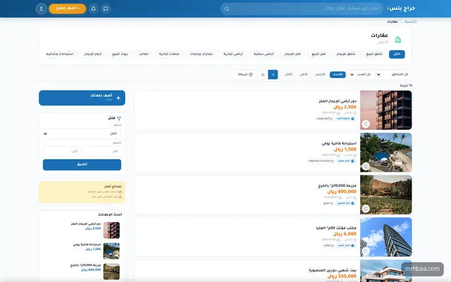Click the blue أضف إعلانك sidebar button

pyautogui.click(x=82, y=98)
